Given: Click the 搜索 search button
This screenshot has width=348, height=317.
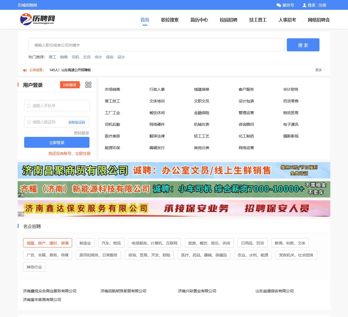Looking at the screenshot, I should click(x=303, y=45).
